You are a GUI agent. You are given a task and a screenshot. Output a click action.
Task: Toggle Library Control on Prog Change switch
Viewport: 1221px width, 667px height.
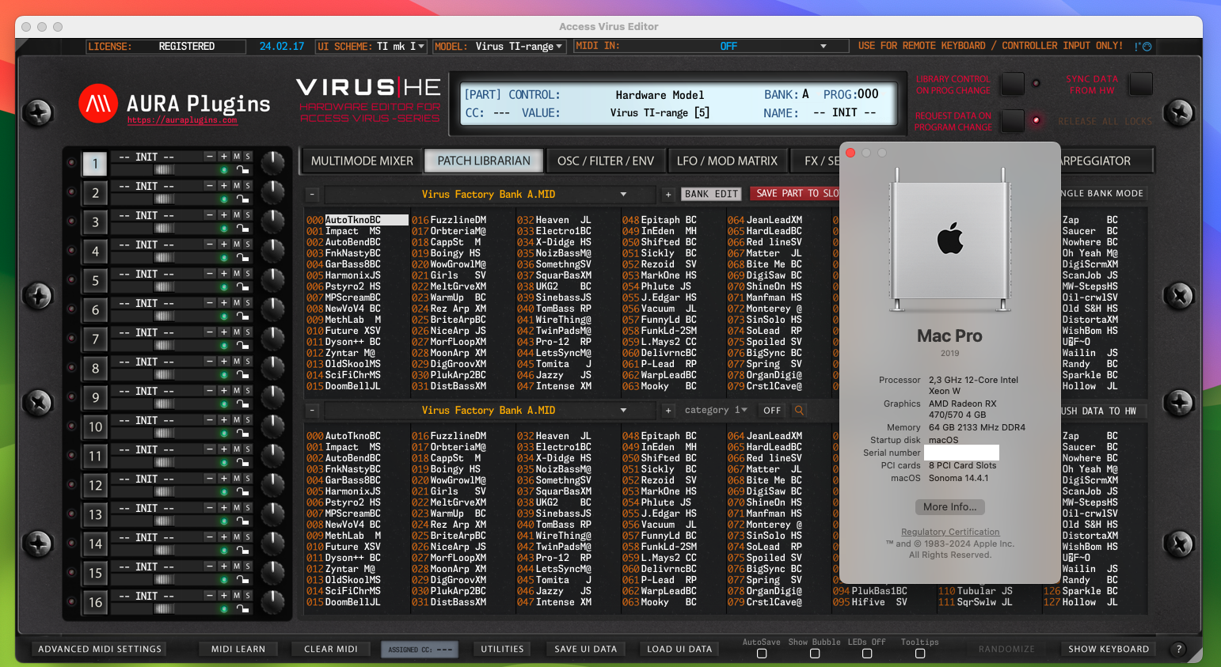(x=1013, y=83)
